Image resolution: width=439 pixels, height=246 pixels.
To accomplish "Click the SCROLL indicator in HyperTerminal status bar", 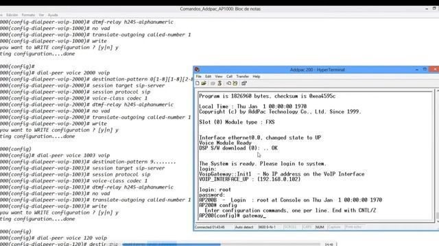I will 290,228.
